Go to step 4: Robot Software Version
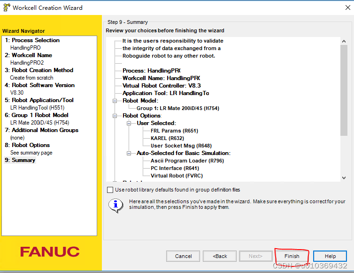 click(x=40, y=85)
